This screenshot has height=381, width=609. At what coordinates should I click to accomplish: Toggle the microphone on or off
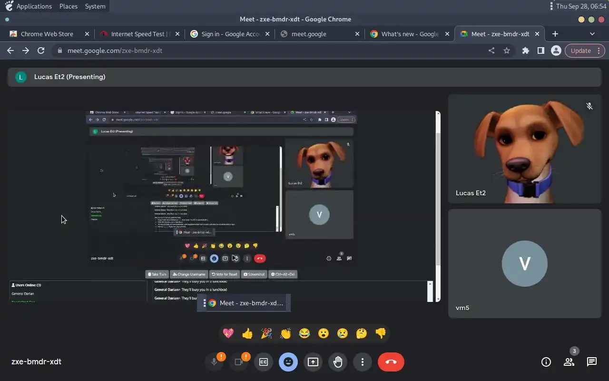[x=214, y=362]
